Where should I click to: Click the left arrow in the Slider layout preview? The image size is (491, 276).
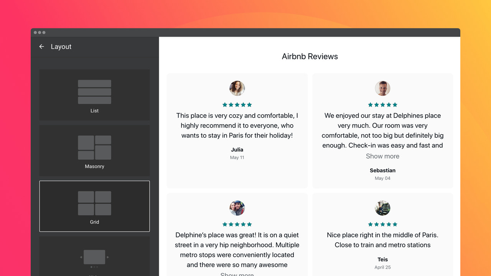82,258
